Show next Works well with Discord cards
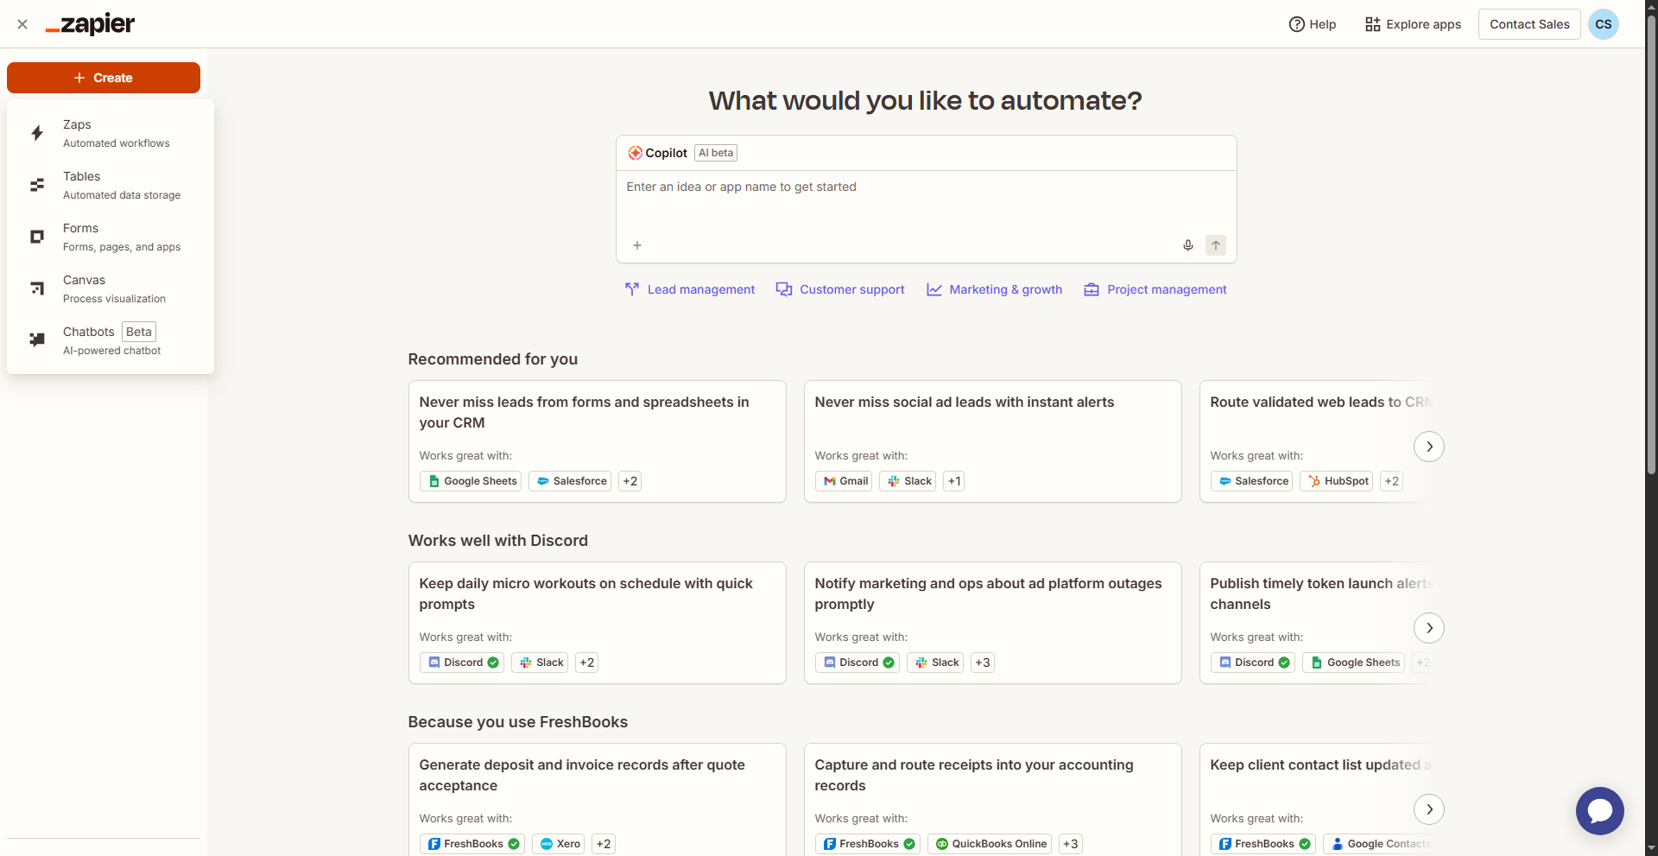Screen dimensions: 1658x856 point(1429,628)
